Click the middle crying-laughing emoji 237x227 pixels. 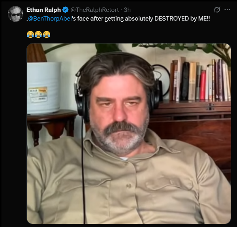click(38, 34)
